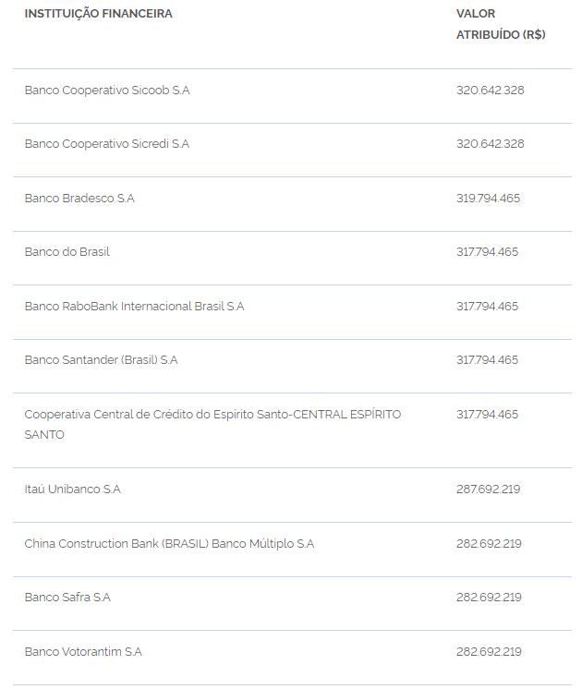Select Banco Cooperativo Sicredi S.A row name
Viewport: 582px width, 689px height.
[107, 144]
